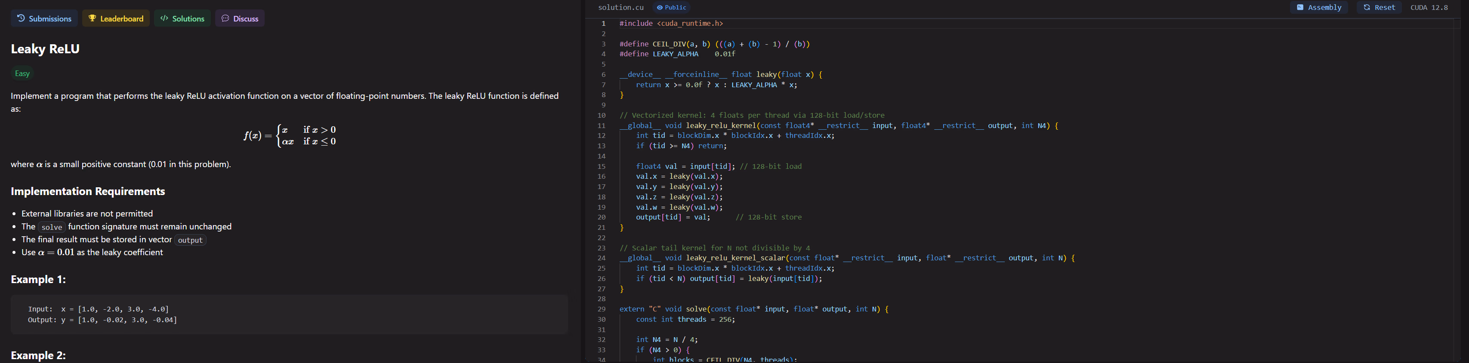Click the Assembly button

[1319, 7]
